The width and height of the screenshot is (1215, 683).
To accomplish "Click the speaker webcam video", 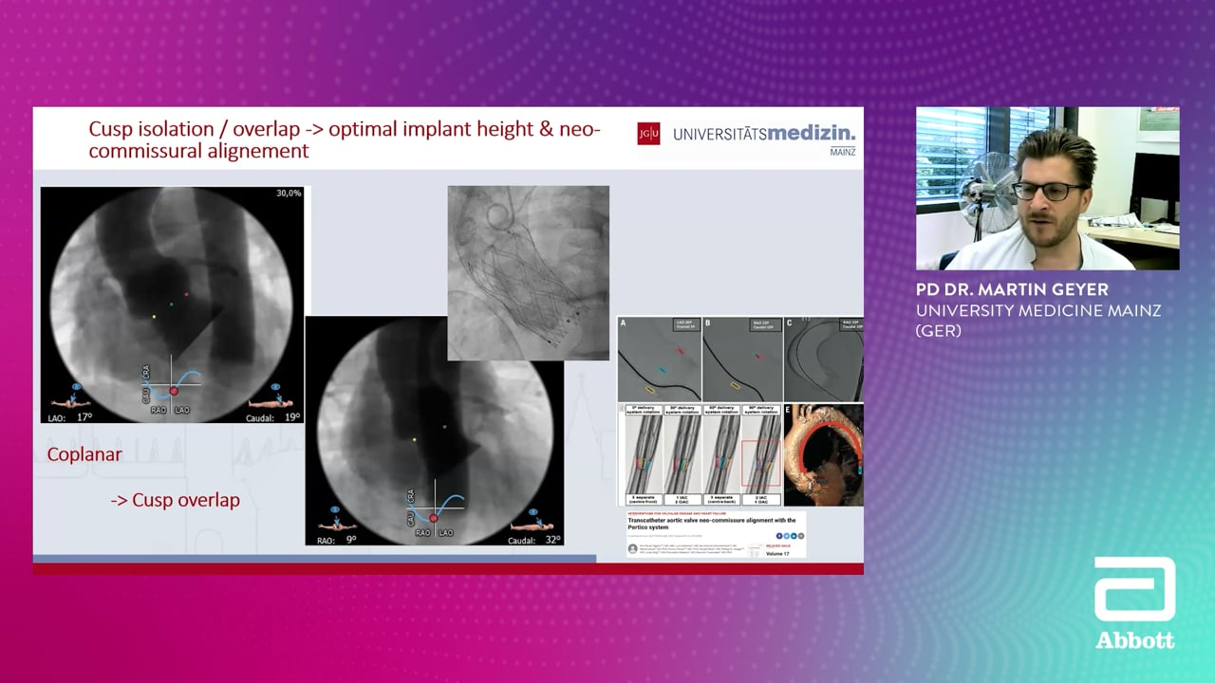I will pyautogui.click(x=1047, y=188).
